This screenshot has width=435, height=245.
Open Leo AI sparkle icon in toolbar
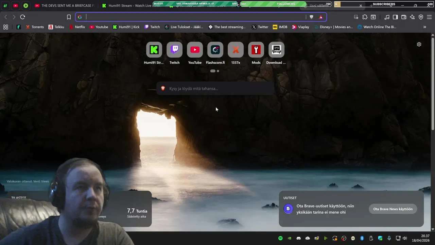412,17
